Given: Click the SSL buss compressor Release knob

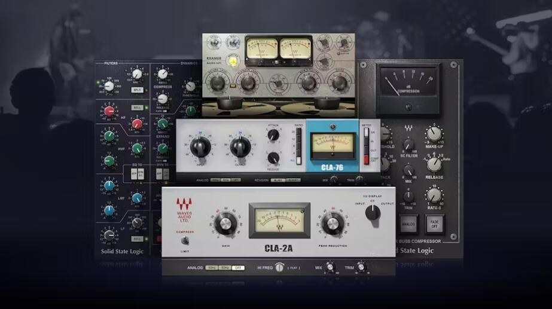Looking at the screenshot, I should coord(434,164).
